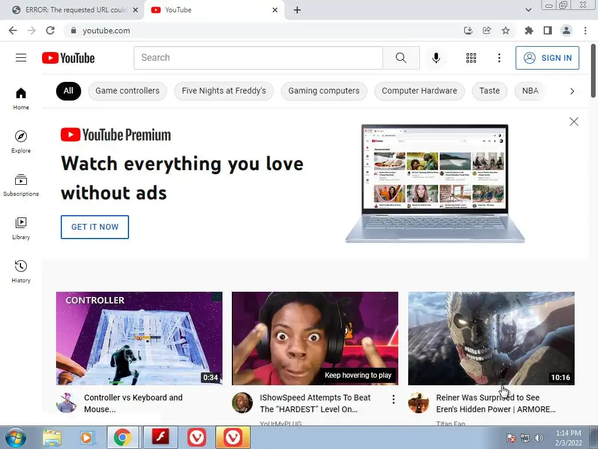The height and width of the screenshot is (449, 598).
Task: Open YouTube settings three-dot menu
Action: [499, 58]
